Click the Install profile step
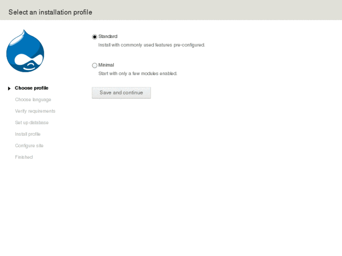Viewport: 342px width, 256px height. (28, 134)
